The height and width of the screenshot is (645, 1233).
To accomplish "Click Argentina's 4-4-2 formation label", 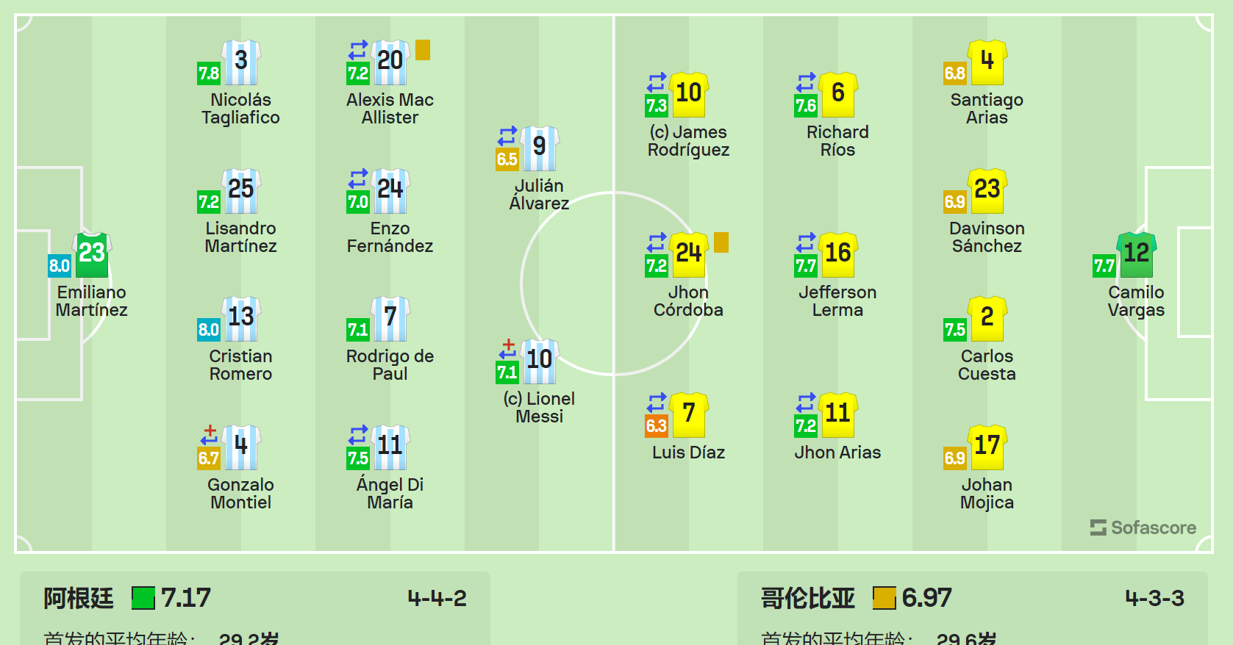I will [437, 598].
